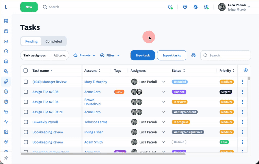This screenshot has height=164, width=259.
Task: Switch to the Completed tab
Action: 53,41
